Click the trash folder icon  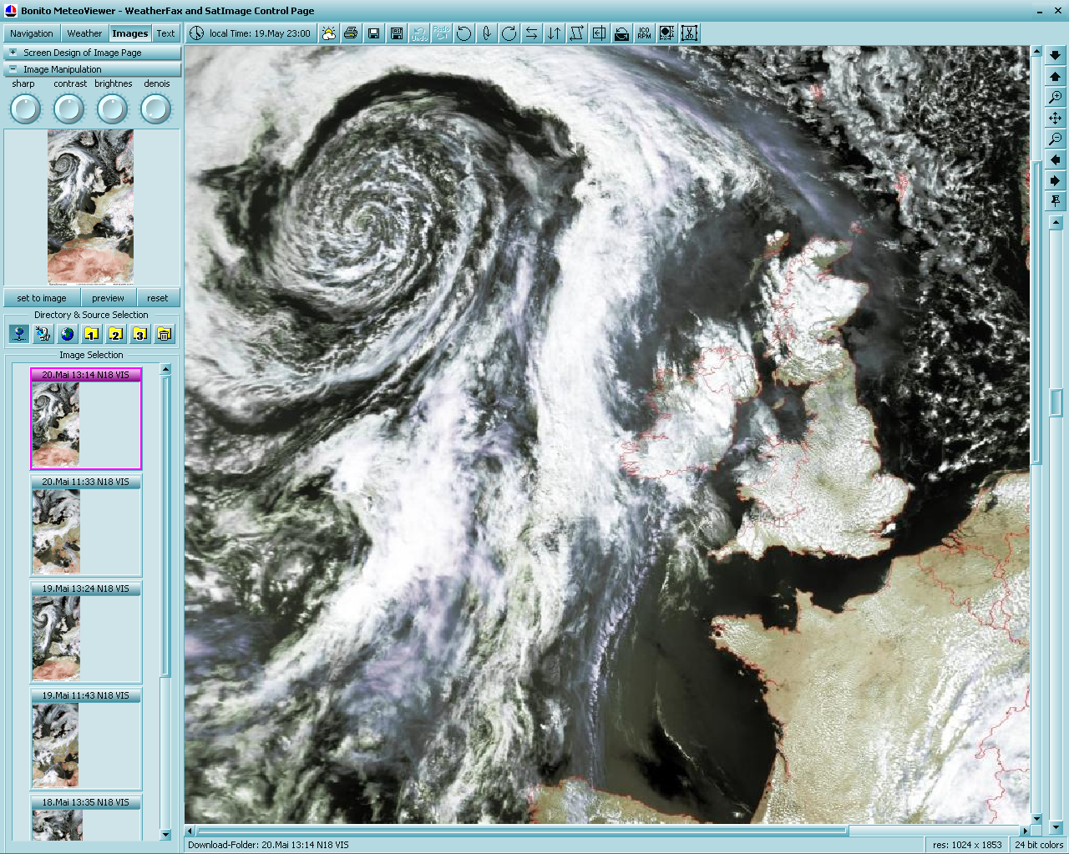click(x=165, y=335)
